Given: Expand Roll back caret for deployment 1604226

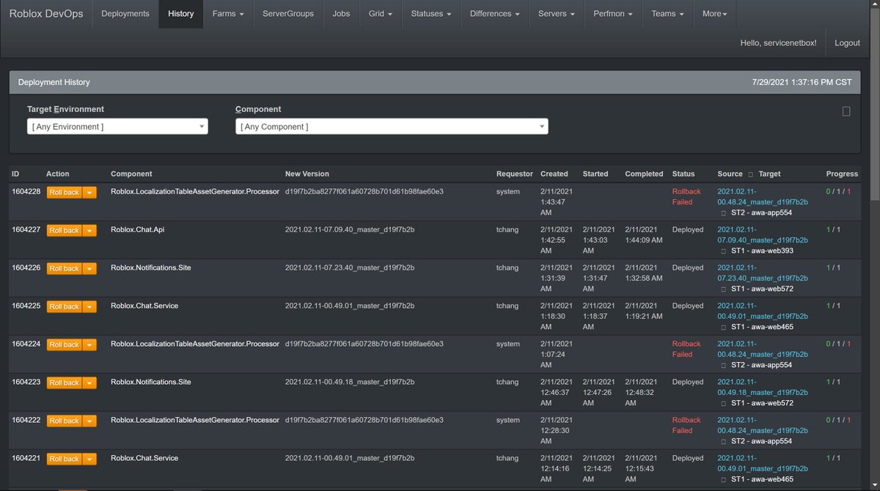Looking at the screenshot, I should pos(89,268).
